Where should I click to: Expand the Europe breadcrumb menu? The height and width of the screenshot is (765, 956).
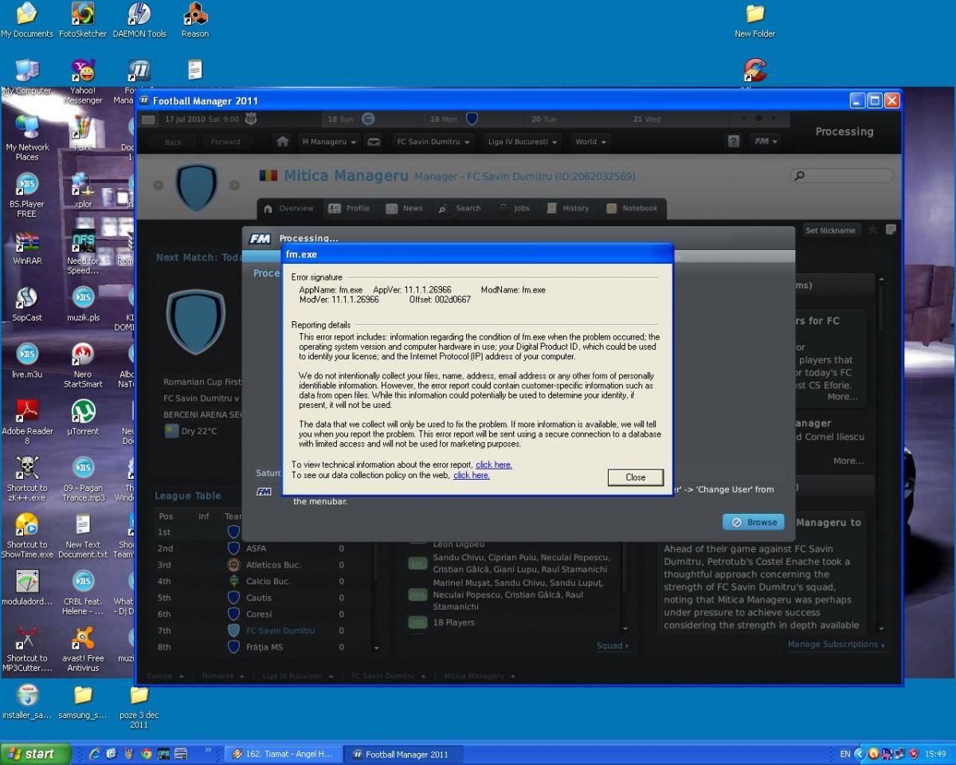(166, 676)
